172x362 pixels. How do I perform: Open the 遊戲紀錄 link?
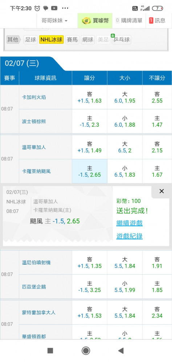(x=130, y=236)
